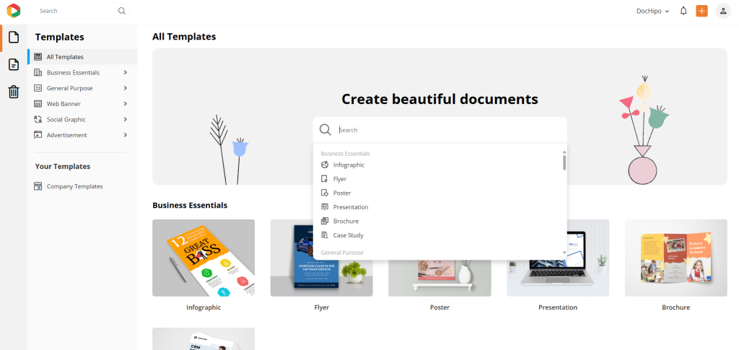739x350 pixels.
Task: Click the Business Essentials building icon
Action: 38,73
